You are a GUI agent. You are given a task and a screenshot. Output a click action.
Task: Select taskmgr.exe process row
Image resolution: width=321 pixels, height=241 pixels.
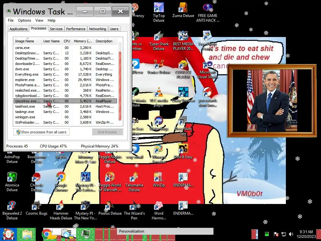65,112
